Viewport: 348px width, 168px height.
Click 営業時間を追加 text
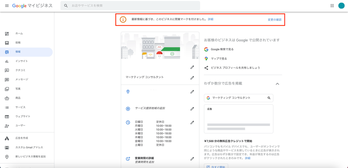pyautogui.click(x=145, y=162)
